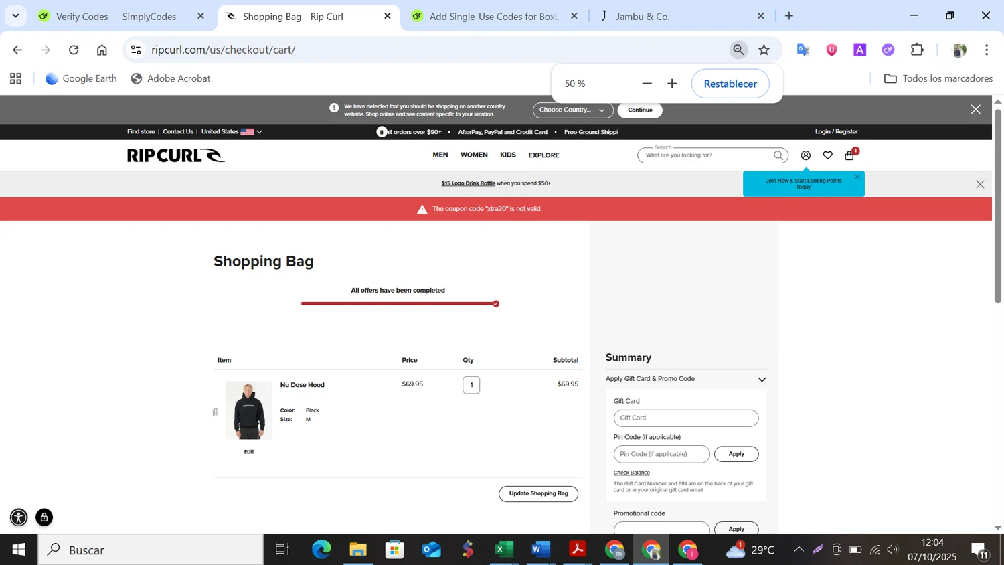Pause the promo ticker in header
This screenshot has height=565, width=1004.
pyautogui.click(x=382, y=132)
